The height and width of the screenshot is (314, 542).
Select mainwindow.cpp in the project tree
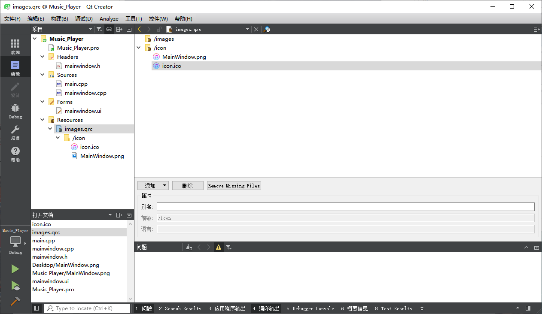coord(85,93)
